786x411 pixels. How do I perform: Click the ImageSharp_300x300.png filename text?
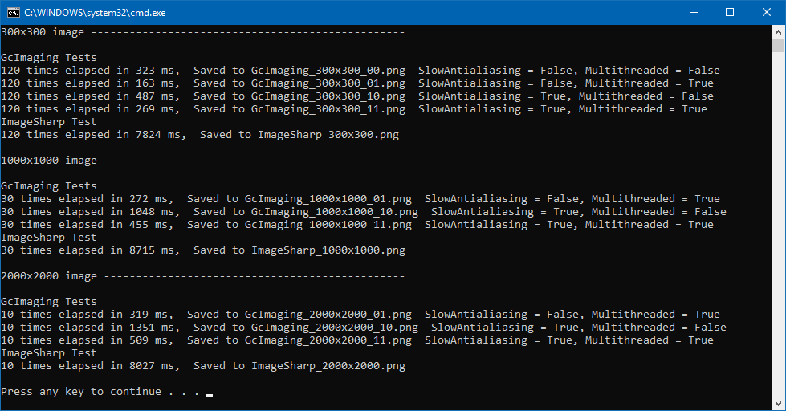click(x=328, y=135)
